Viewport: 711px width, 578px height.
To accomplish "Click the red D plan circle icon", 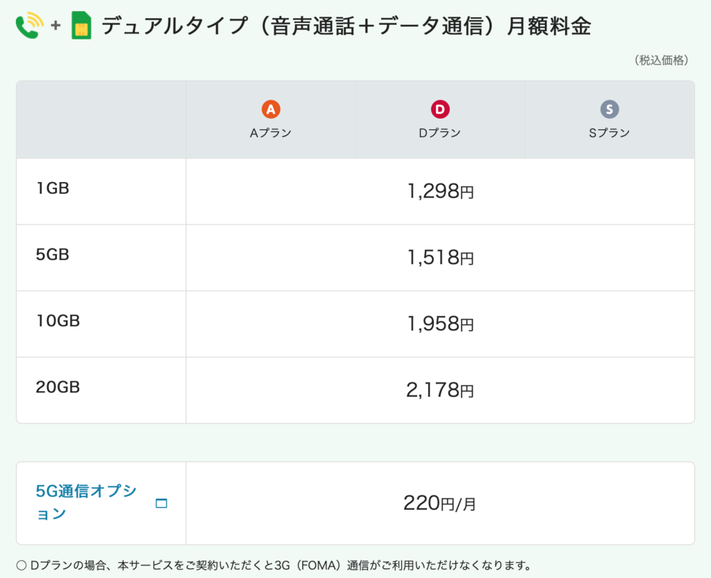I will [x=440, y=109].
